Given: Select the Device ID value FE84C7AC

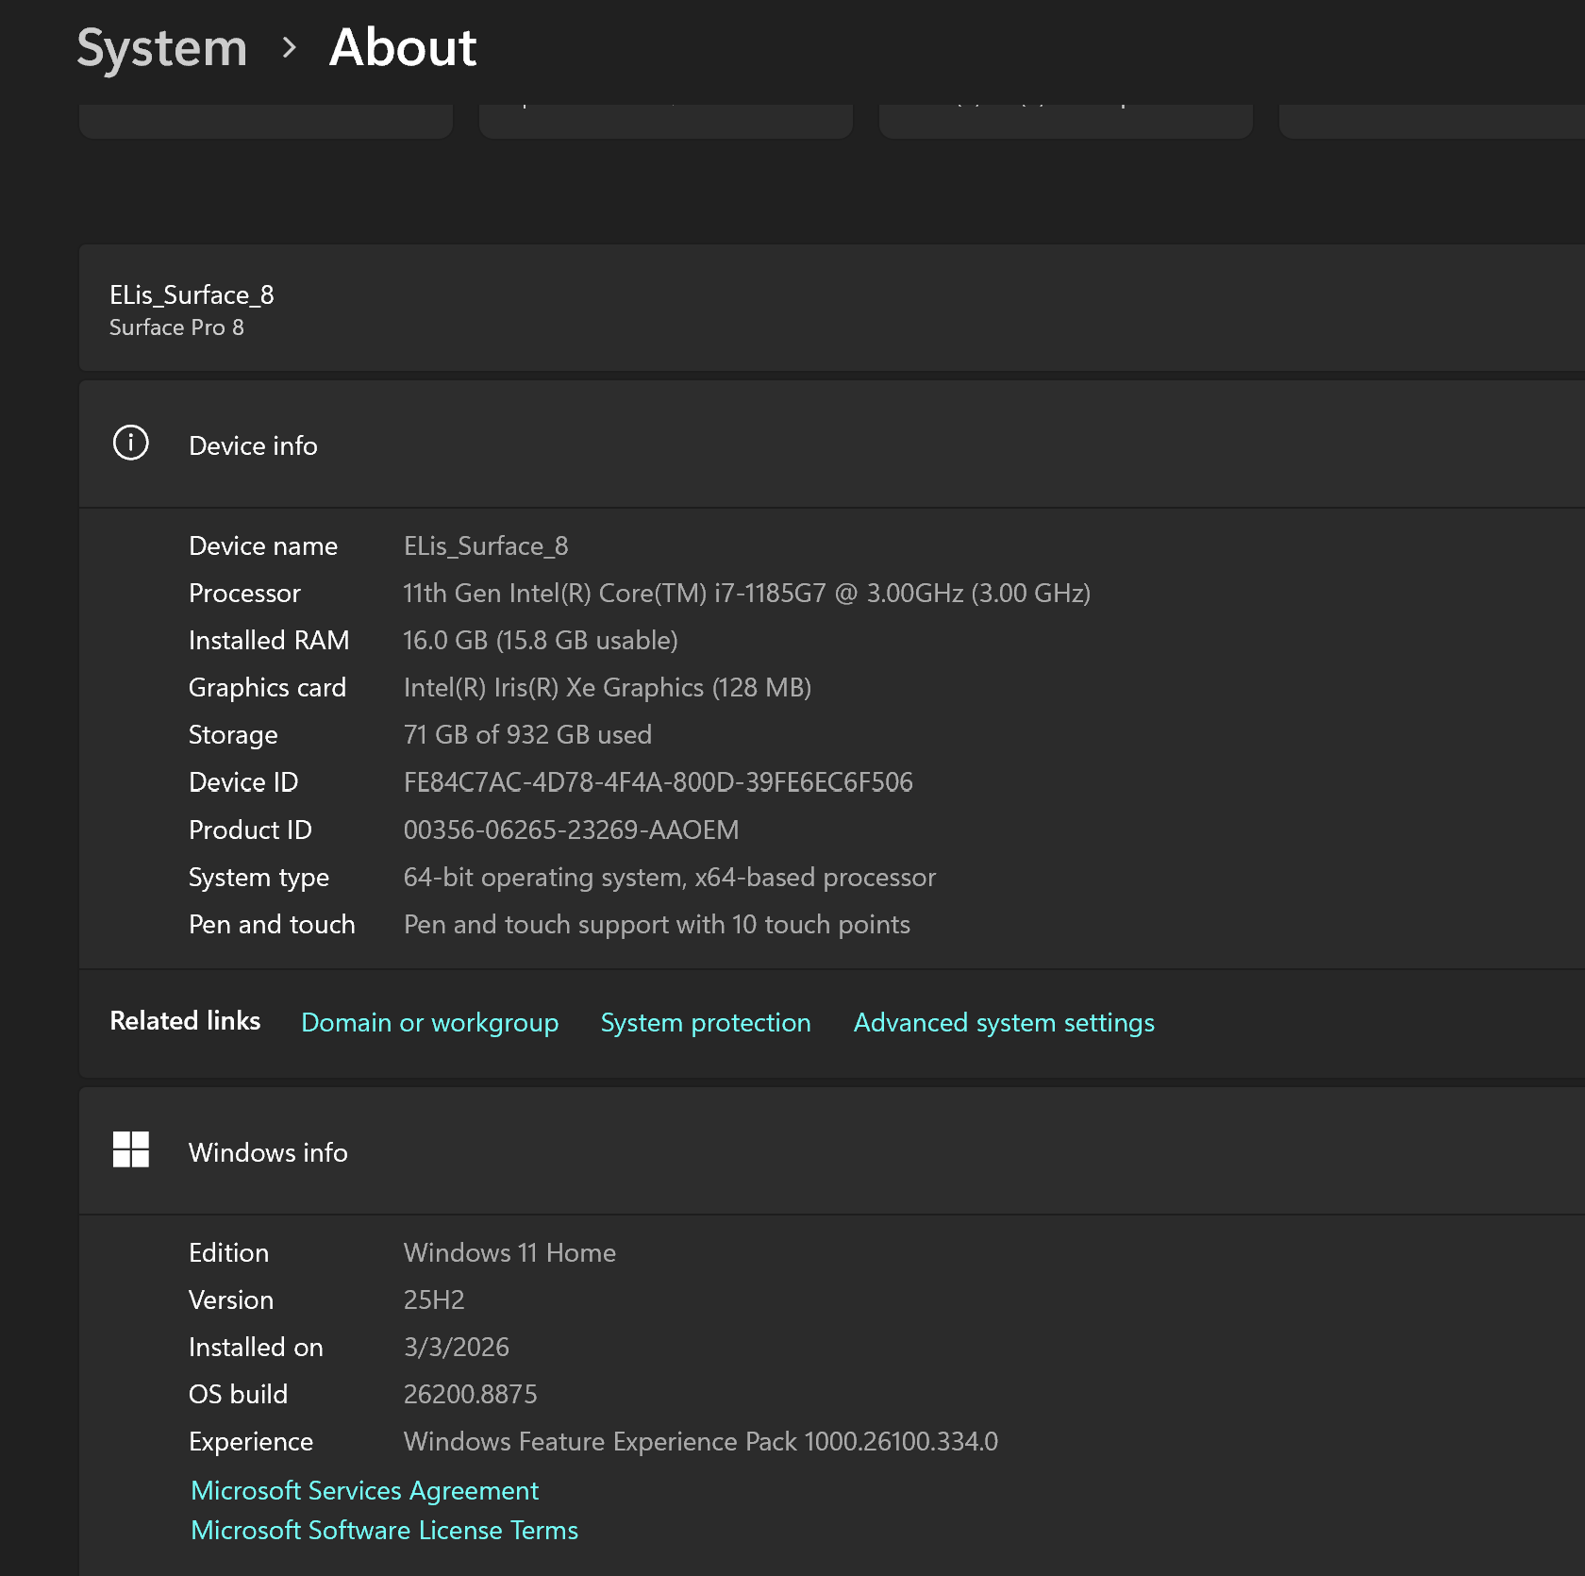Looking at the screenshot, I should 659,782.
